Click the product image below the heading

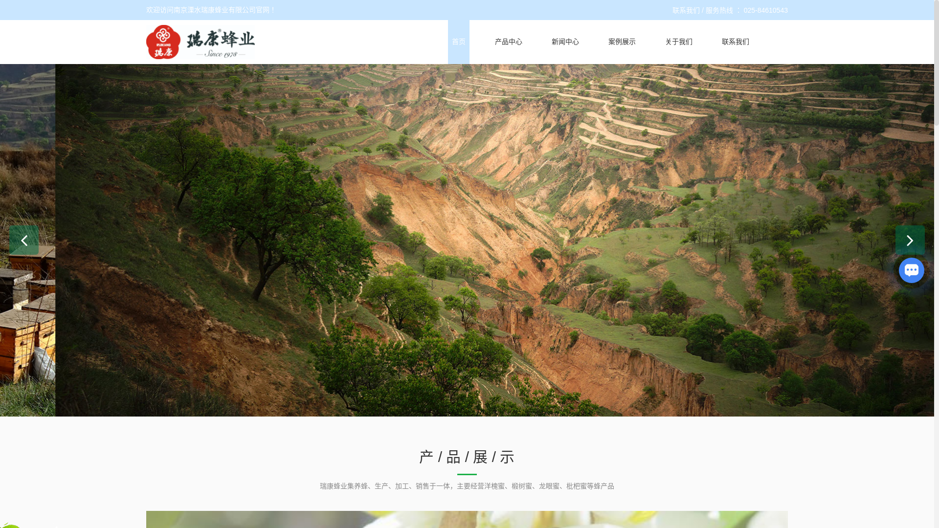[467, 519]
